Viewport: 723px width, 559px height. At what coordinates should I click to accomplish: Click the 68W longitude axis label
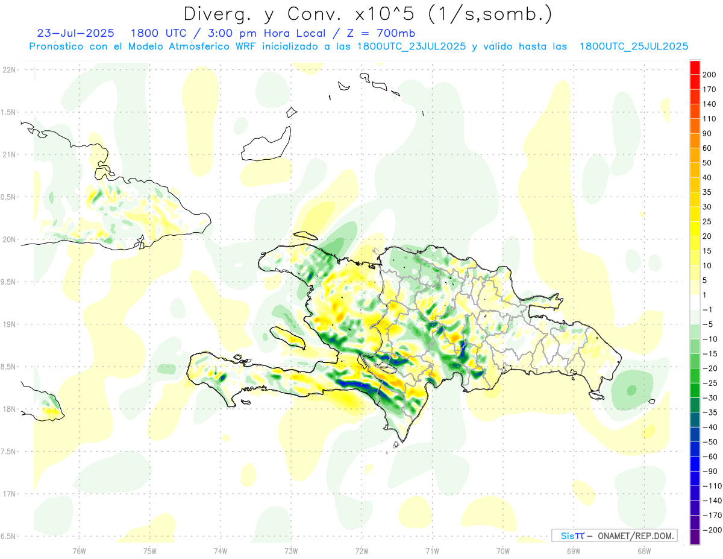[643, 551]
